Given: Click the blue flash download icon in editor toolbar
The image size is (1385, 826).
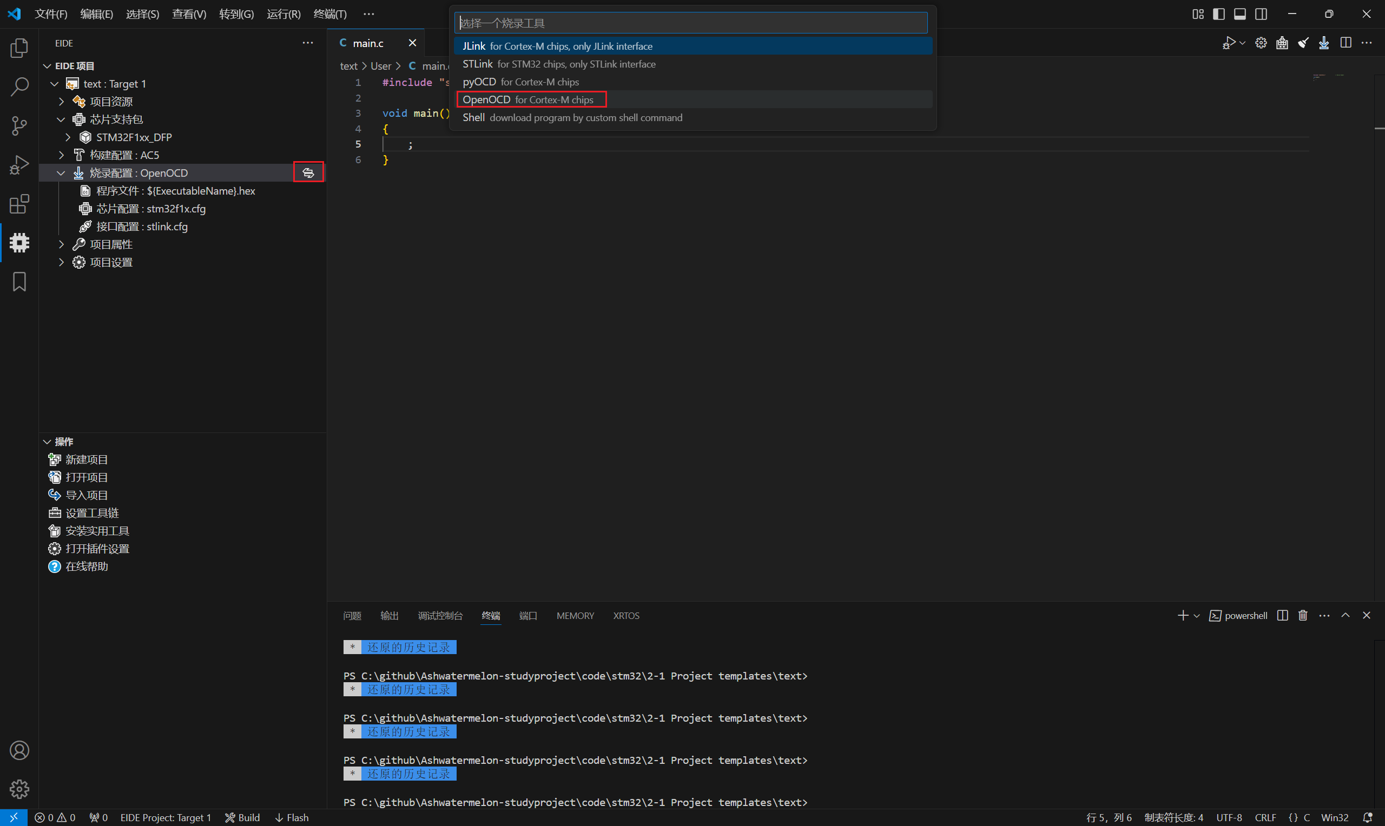Looking at the screenshot, I should (1324, 43).
